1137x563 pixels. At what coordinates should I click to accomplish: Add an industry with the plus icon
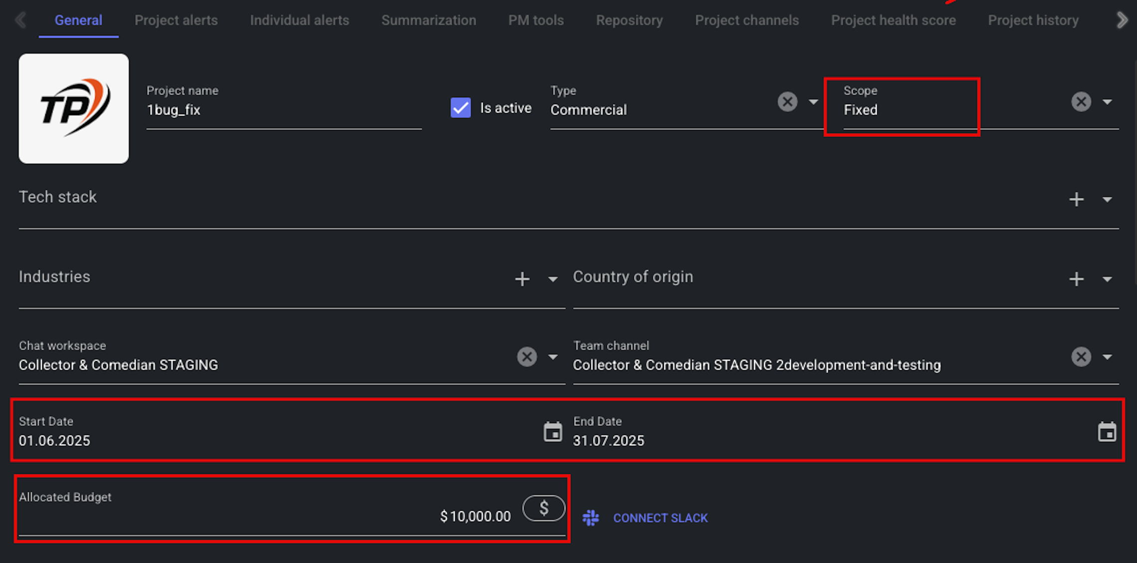pos(522,279)
